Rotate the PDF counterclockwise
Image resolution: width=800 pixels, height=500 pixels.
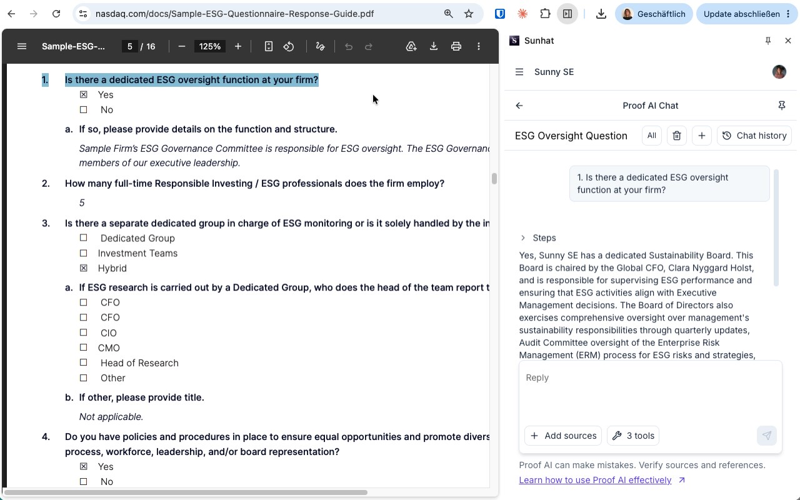pyautogui.click(x=289, y=46)
